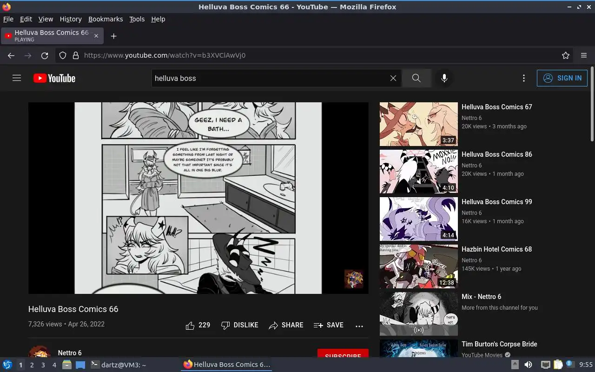Reload the current page
595x372 pixels.
45,55
